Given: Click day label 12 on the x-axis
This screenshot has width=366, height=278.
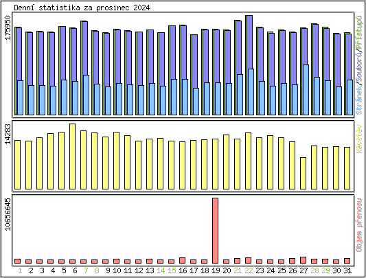Looking at the screenshot, I should tap(139, 270).
